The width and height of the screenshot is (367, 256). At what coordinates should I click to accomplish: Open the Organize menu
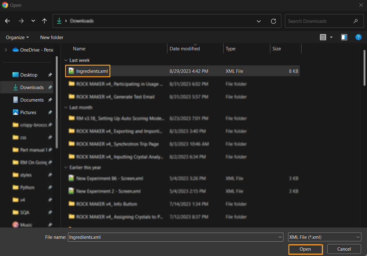point(17,37)
